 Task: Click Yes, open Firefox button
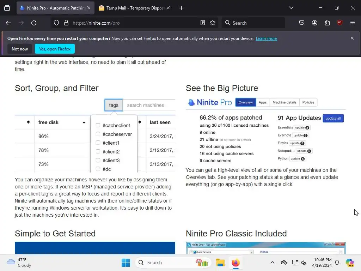click(x=55, y=49)
